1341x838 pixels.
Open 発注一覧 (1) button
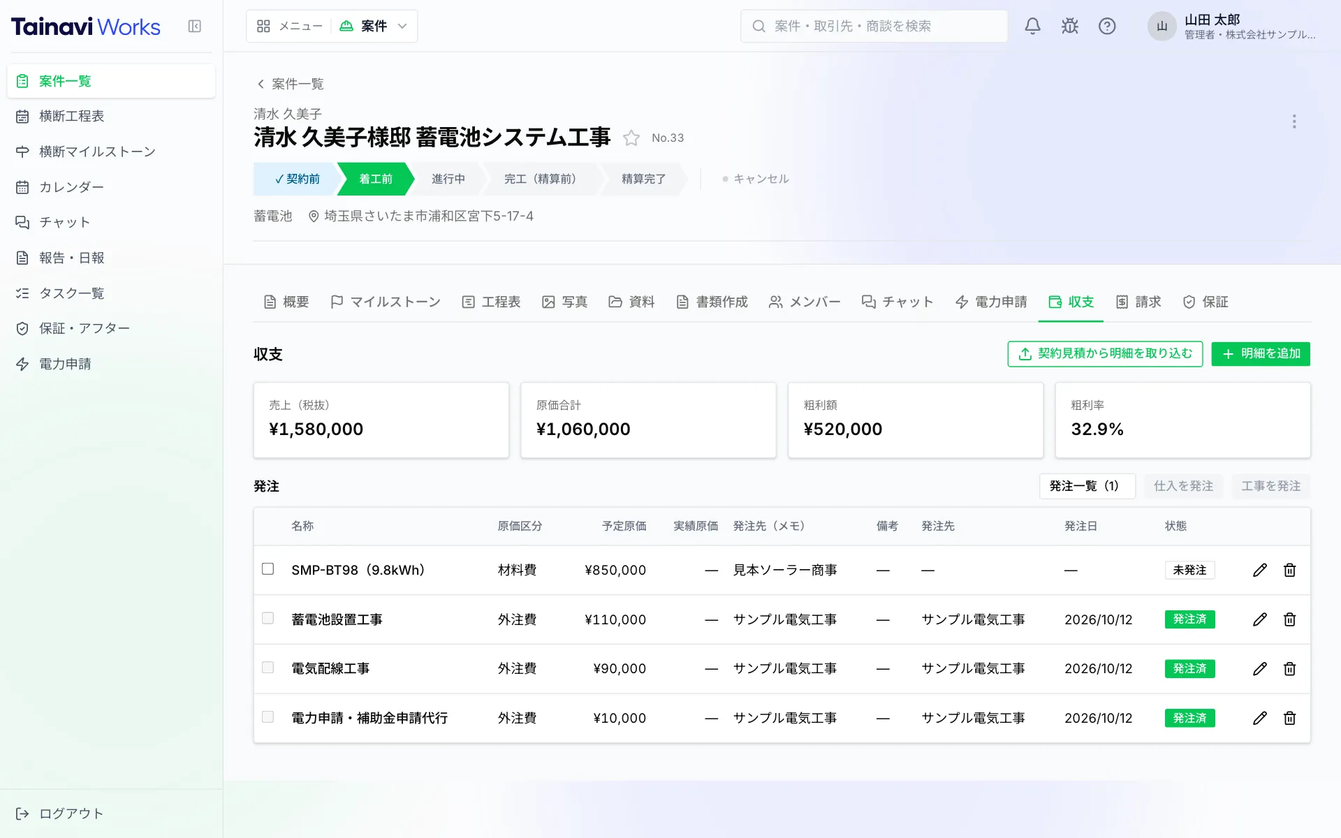click(1087, 486)
